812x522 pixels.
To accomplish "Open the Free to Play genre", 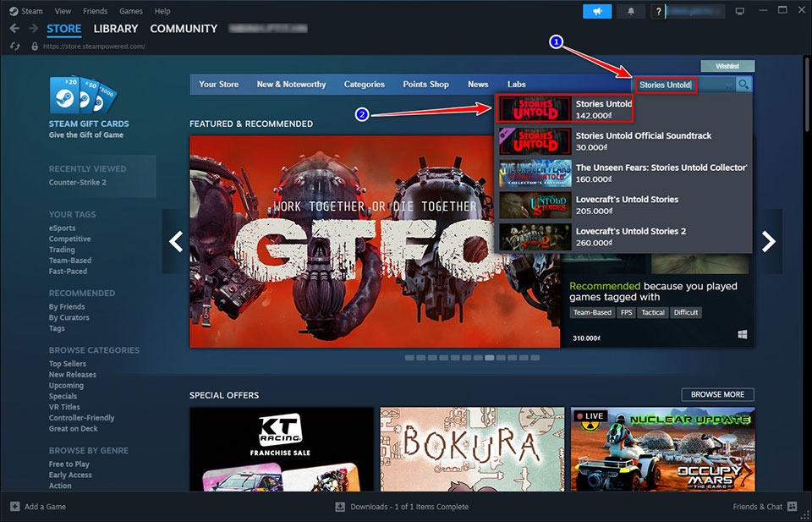I will [69, 464].
